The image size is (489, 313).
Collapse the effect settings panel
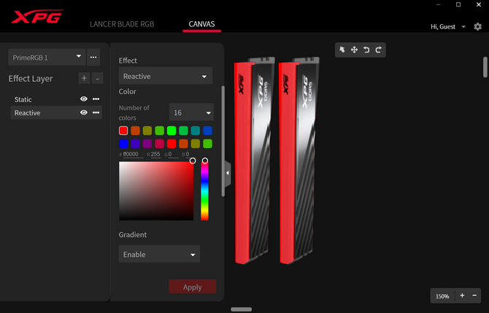point(228,173)
